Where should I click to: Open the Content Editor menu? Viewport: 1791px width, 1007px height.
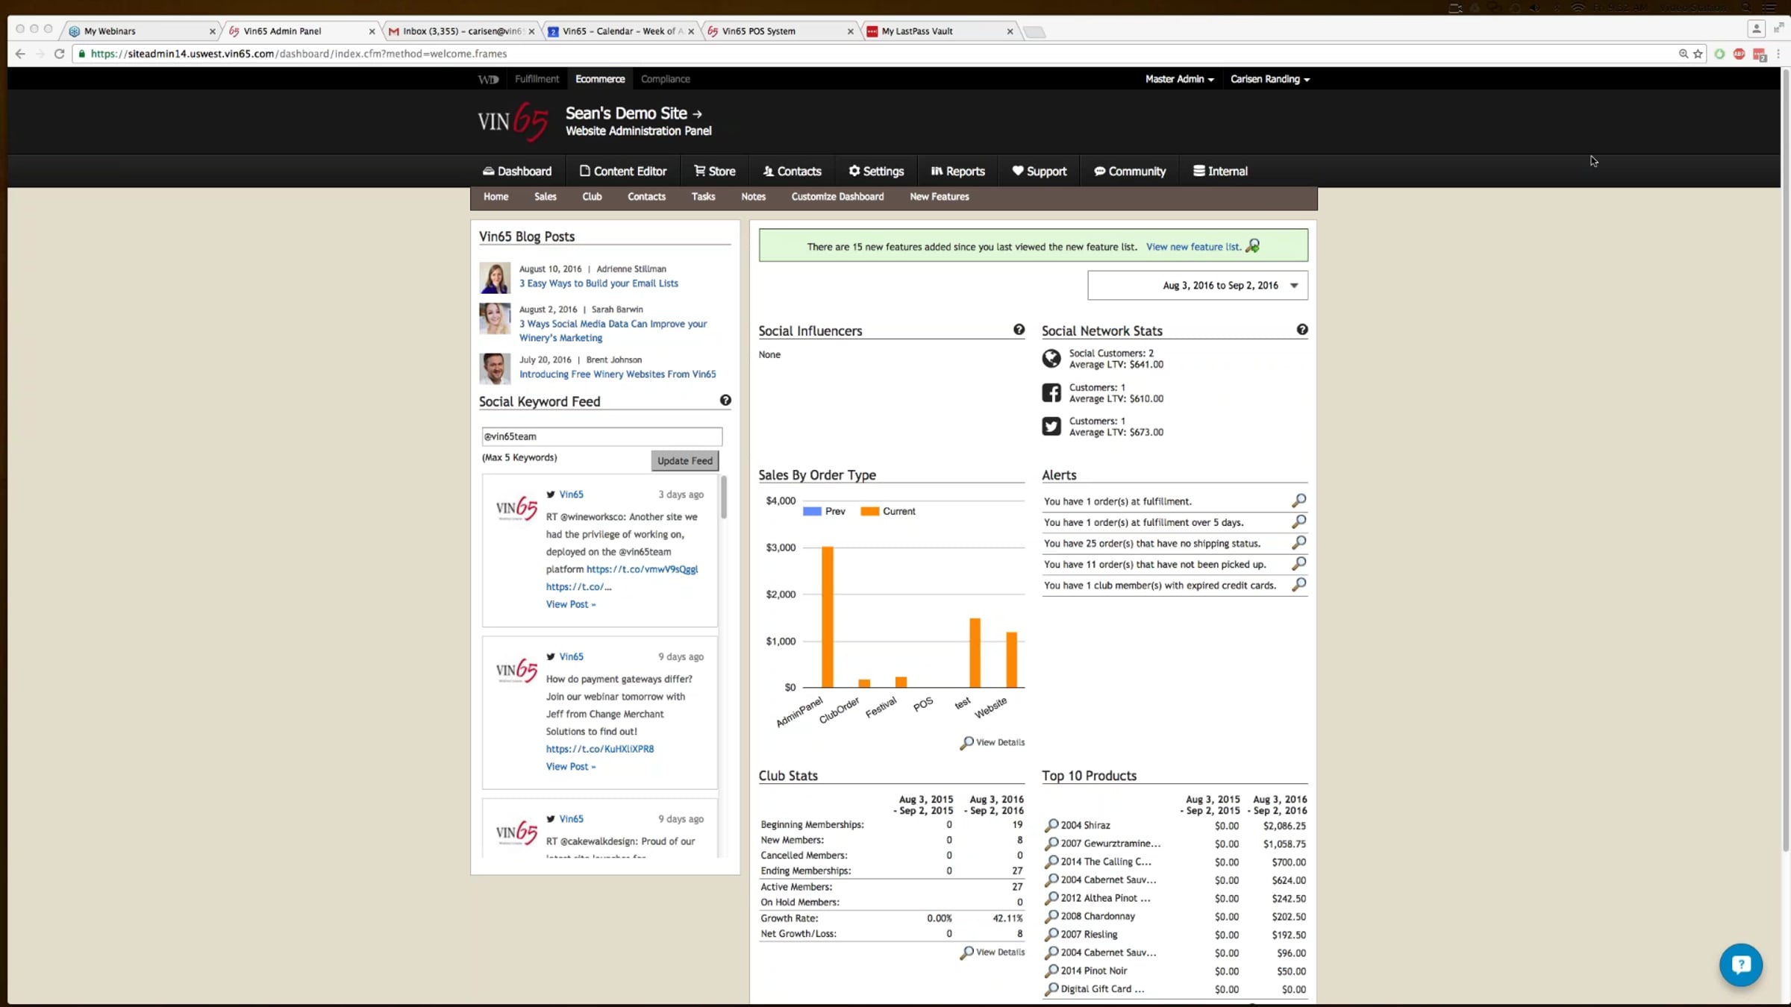coord(622,171)
